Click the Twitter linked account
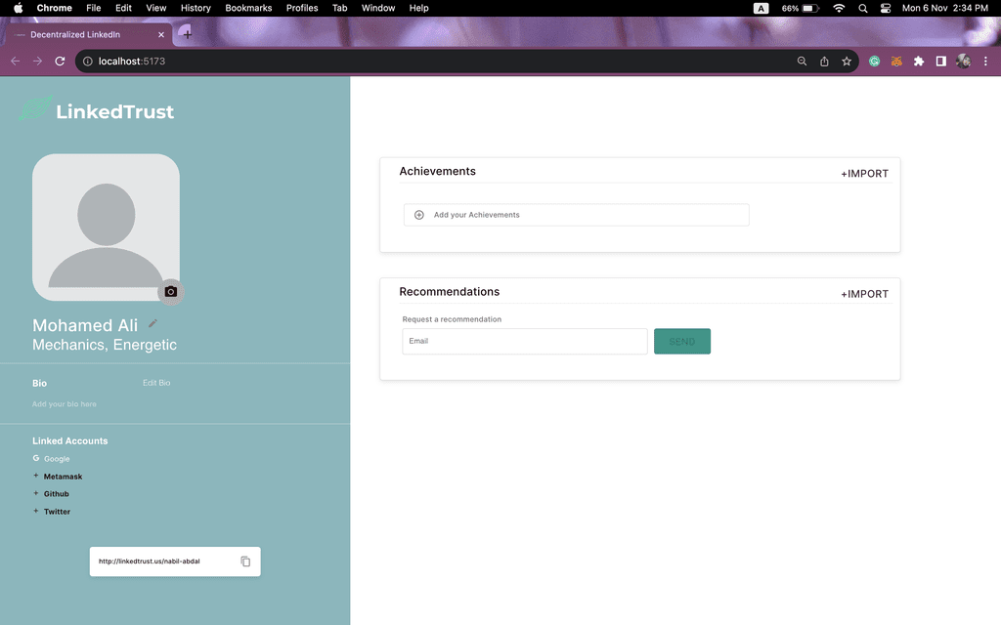Viewport: 1001px width, 625px height. tap(57, 512)
